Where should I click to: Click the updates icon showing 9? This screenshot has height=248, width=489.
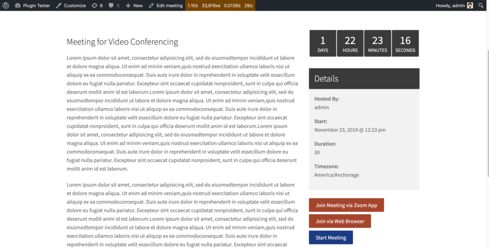coord(97,6)
